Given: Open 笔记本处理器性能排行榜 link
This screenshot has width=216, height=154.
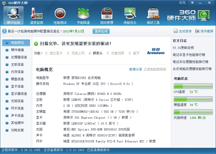Looking at the screenshot, I should [191, 62].
